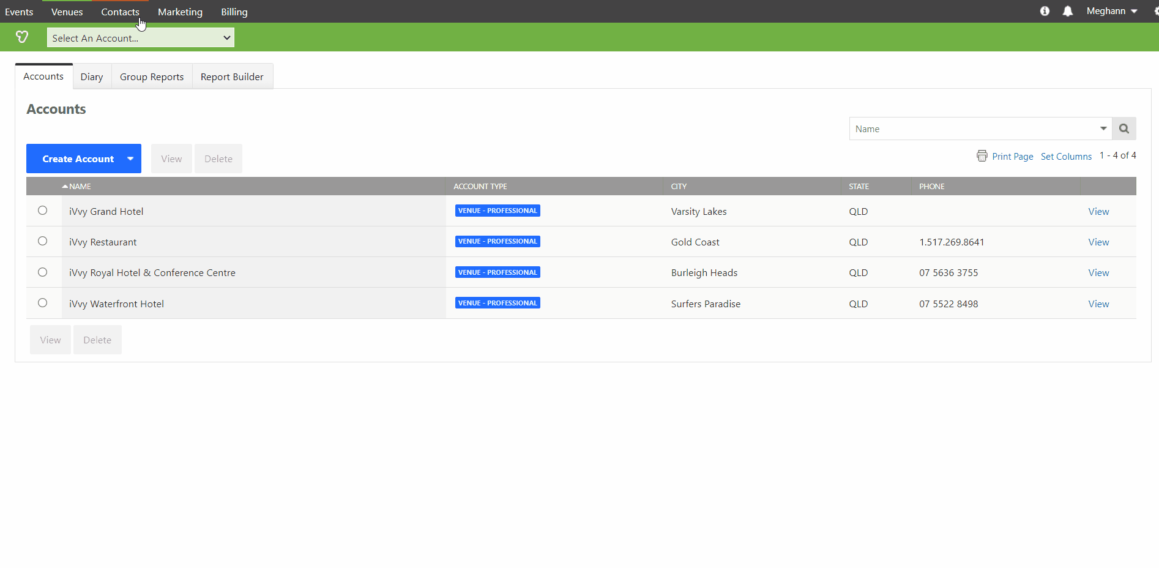Viewport: 1159px width, 568px height.
Task: Select the iVvy Grand Hotel radio button
Action: click(x=42, y=211)
